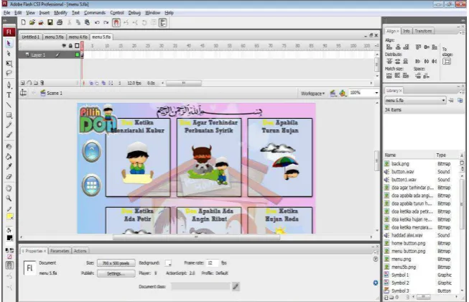Image resolution: width=469 pixels, height=302 pixels.
Task: Click the Undo toolbar icon
Action: 97,22
